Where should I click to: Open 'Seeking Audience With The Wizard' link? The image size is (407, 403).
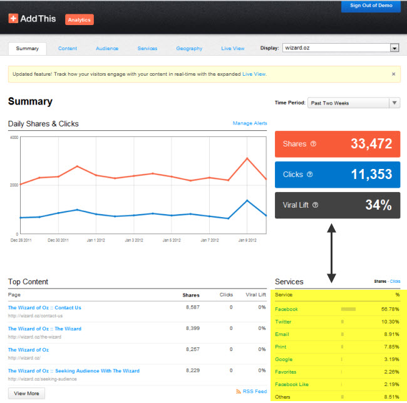coord(74,371)
